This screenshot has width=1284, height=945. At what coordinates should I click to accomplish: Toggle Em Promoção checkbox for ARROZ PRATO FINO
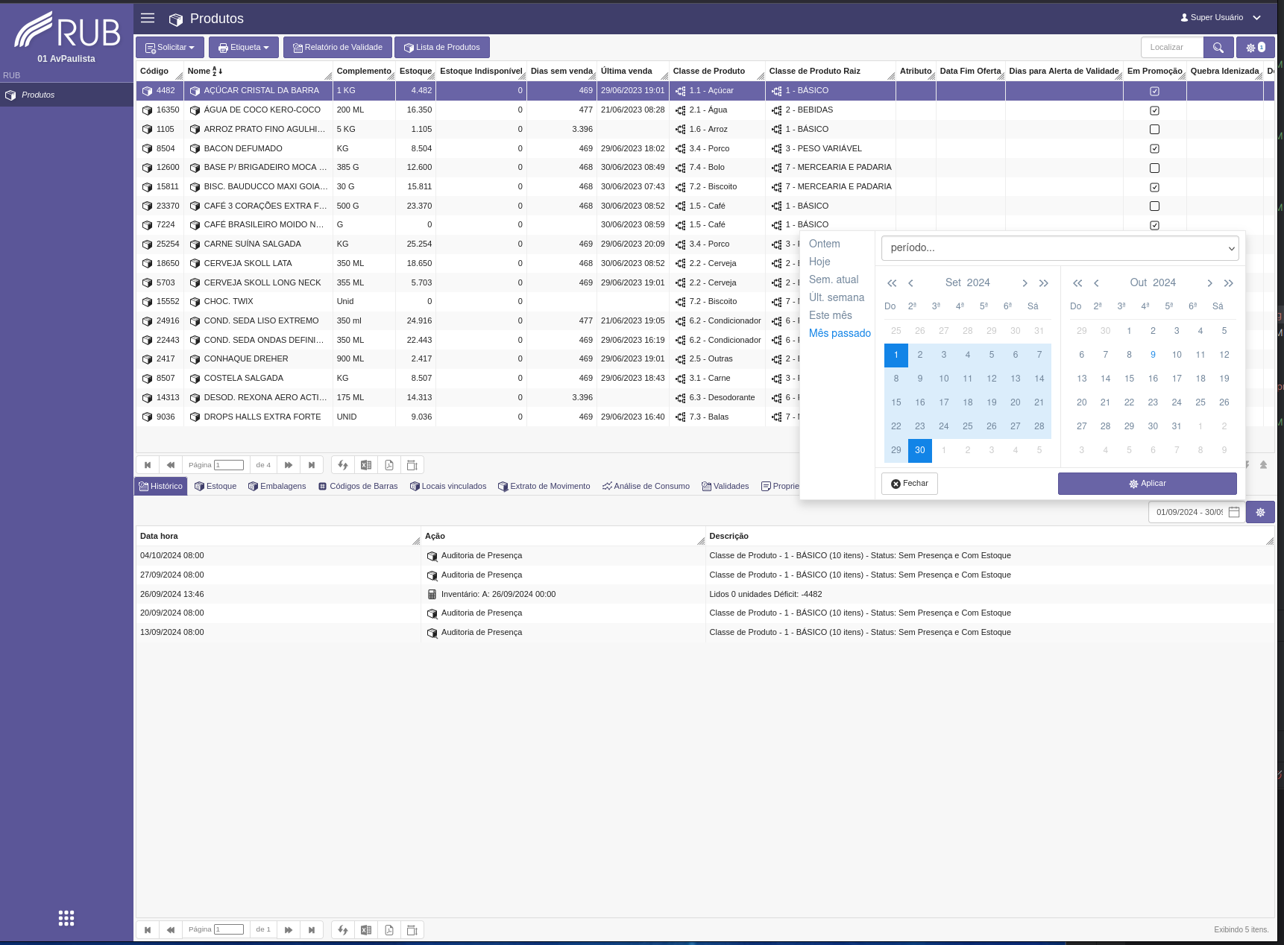click(1154, 129)
